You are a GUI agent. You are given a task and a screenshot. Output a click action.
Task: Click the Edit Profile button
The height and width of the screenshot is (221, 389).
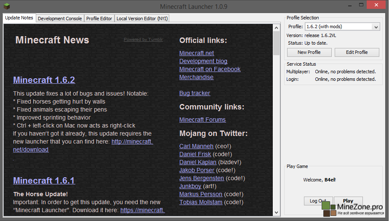357,52
